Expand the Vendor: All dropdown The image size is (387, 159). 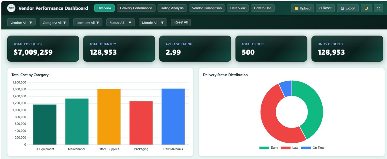coord(21,22)
